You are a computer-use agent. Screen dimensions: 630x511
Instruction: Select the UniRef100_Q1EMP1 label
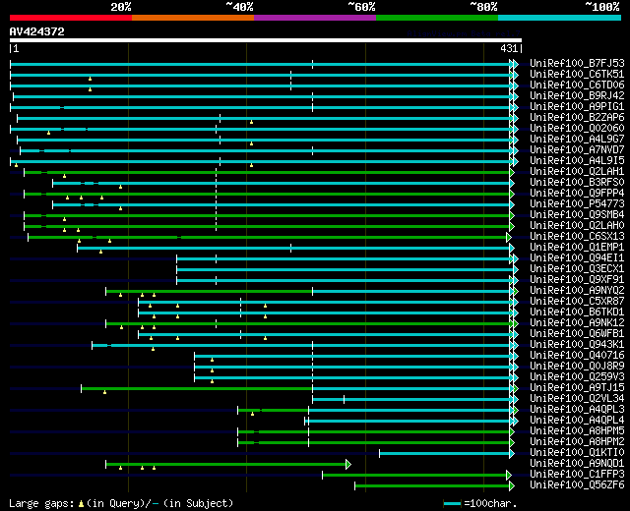tap(577, 248)
